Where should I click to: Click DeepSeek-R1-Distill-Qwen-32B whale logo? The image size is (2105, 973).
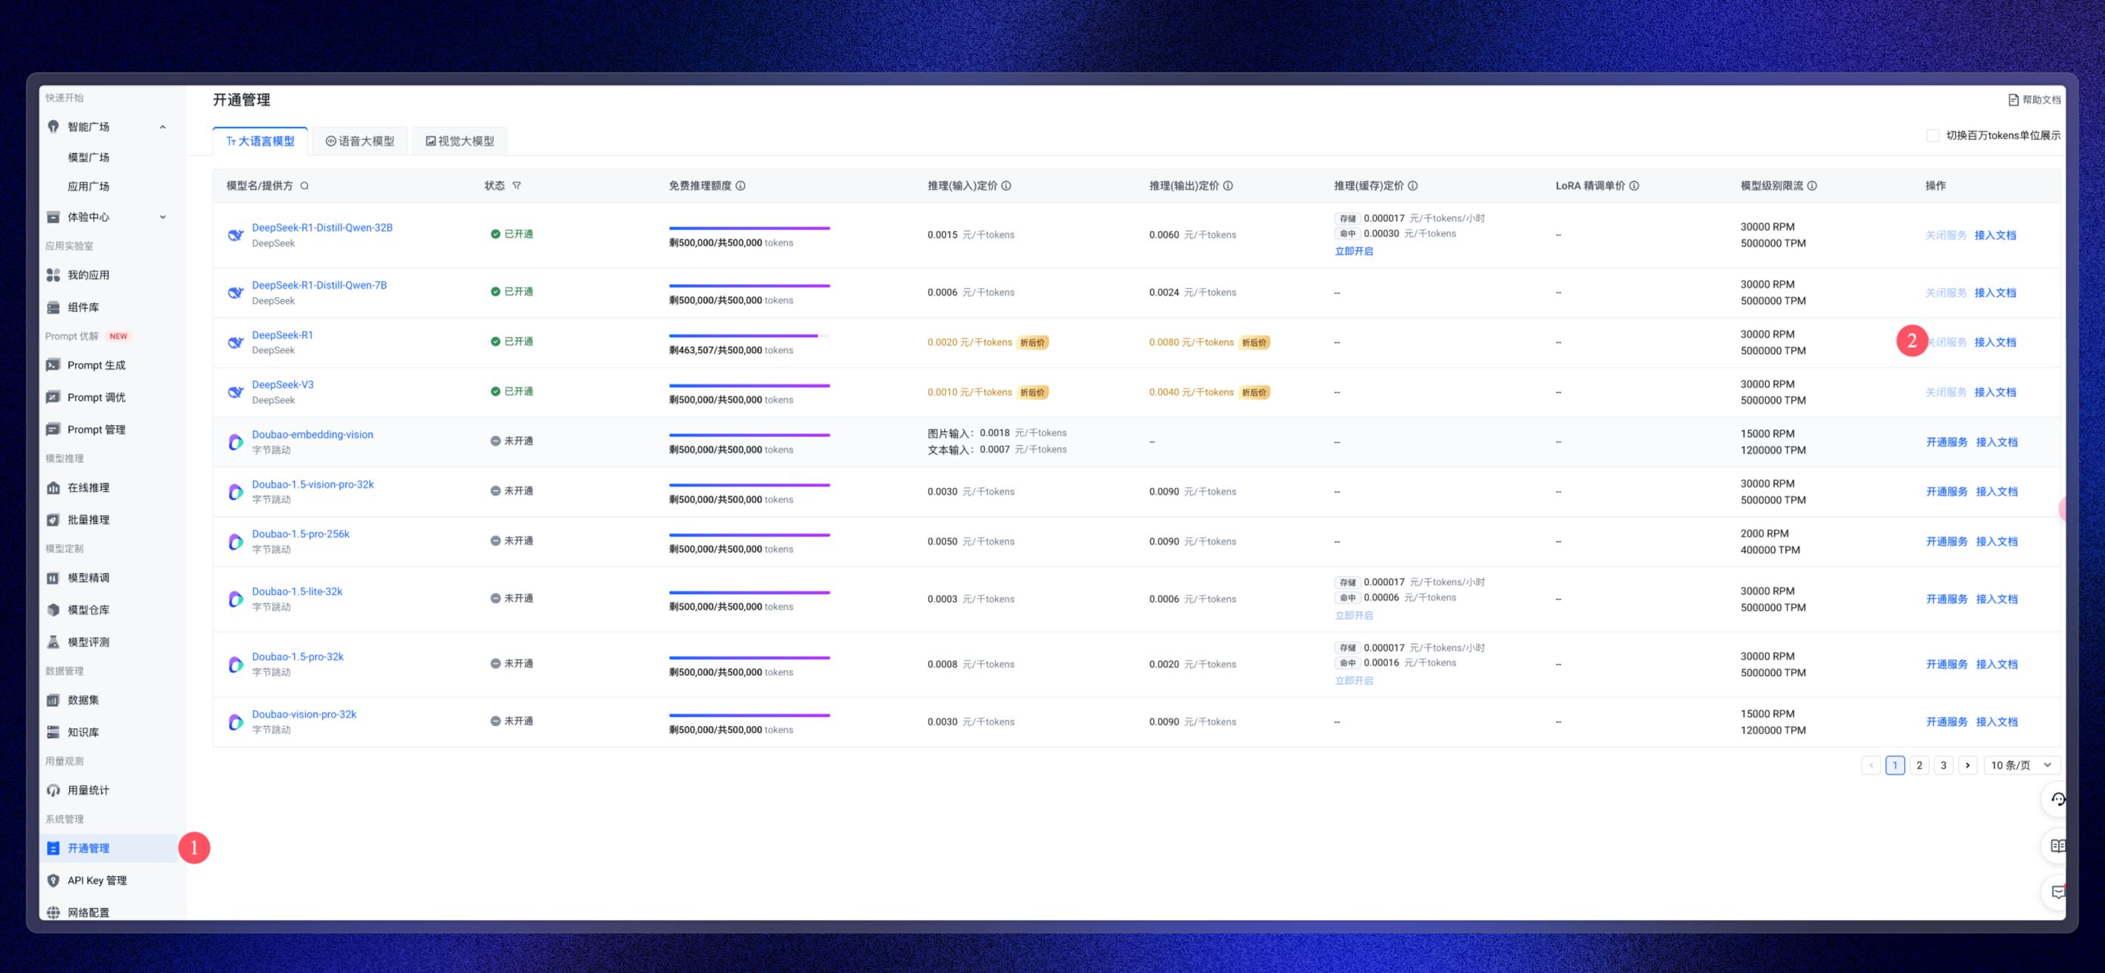click(x=236, y=235)
